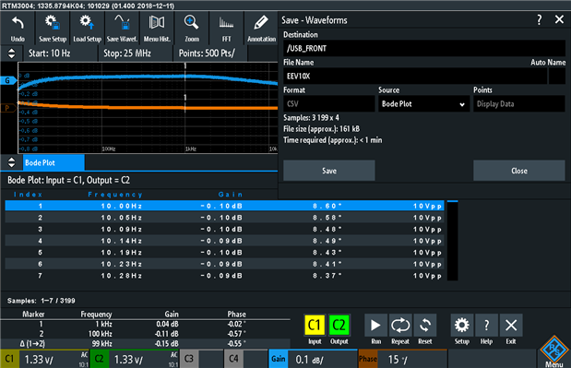Select C2 as Bode output channel
This screenshot has width=571, height=368.
[339, 325]
